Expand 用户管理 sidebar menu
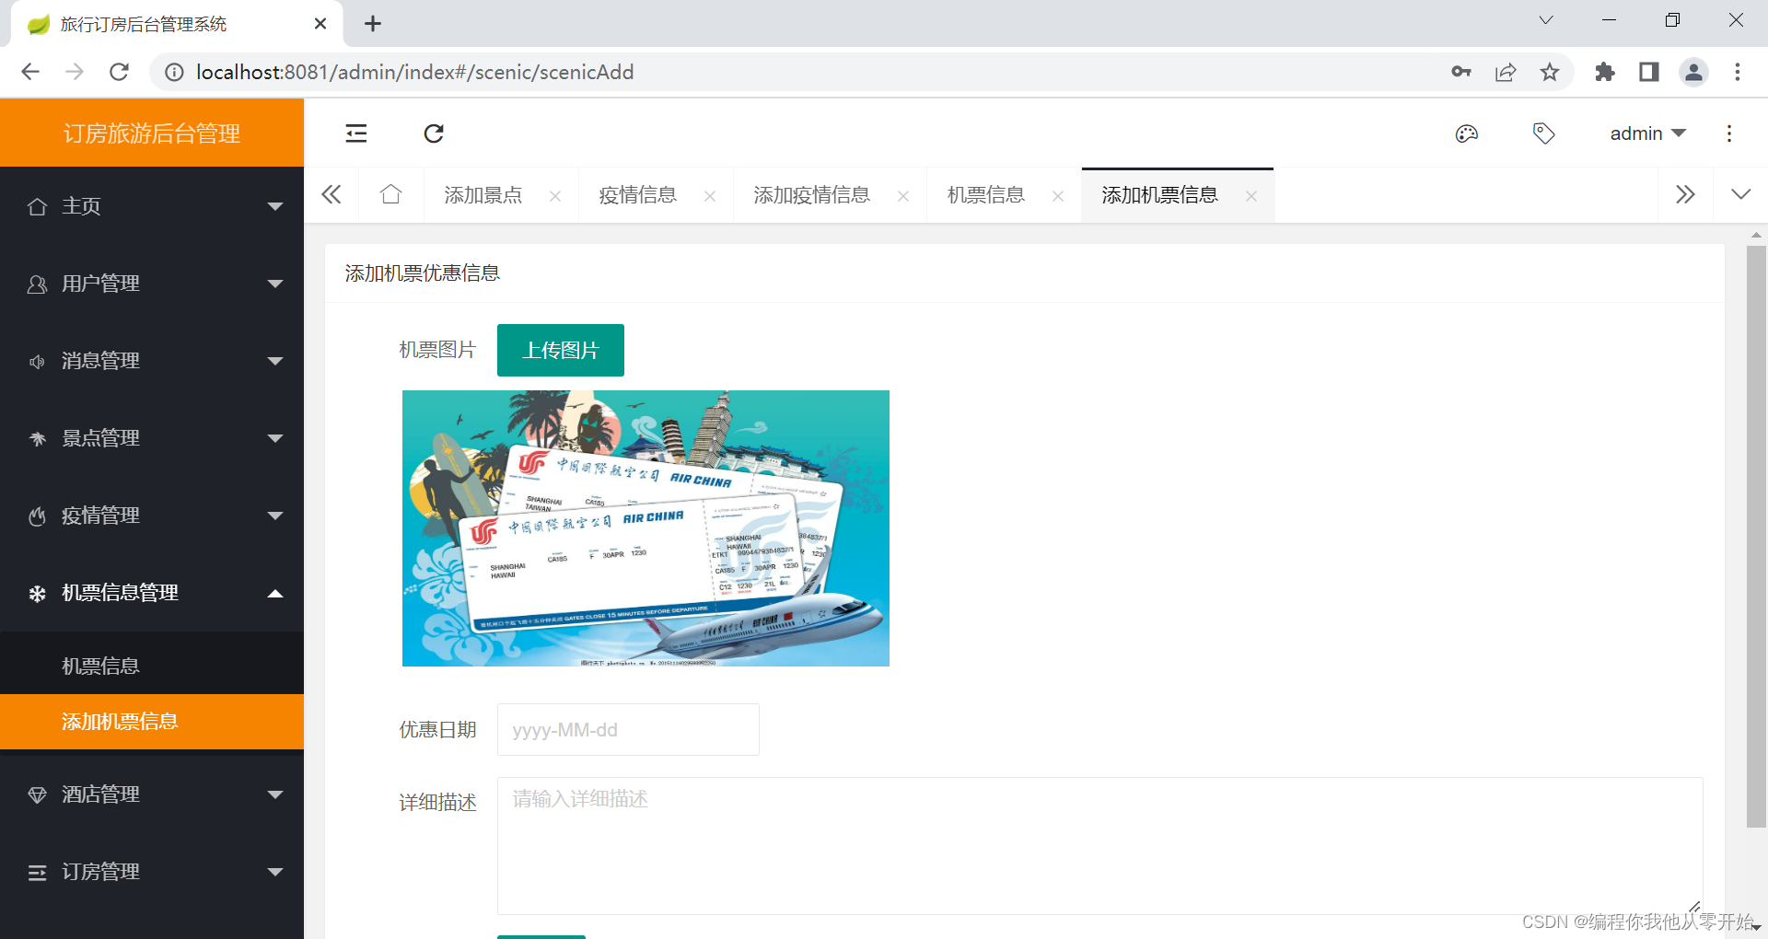Viewport: 1768px width, 939px height. pos(152,284)
